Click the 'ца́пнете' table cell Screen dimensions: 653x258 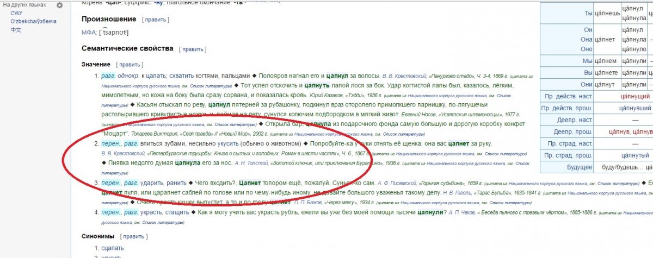607,73
